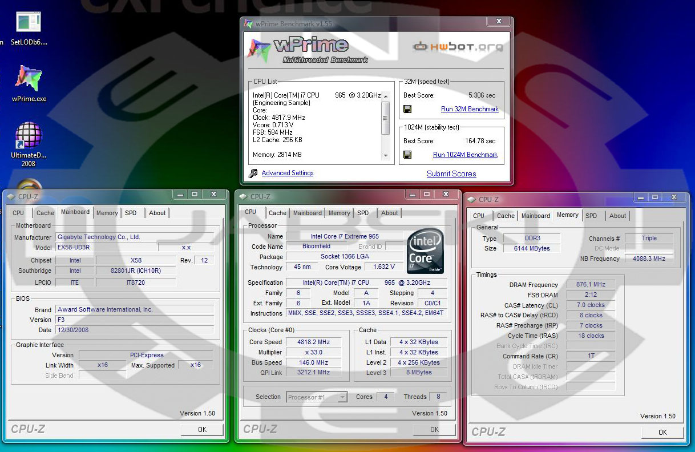This screenshot has height=452, width=695.
Task: Click OK in the Memory CPU-Z window
Action: coord(662,432)
